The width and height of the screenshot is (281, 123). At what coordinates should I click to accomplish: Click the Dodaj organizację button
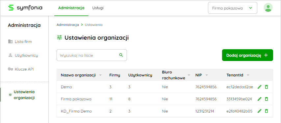point(247,55)
